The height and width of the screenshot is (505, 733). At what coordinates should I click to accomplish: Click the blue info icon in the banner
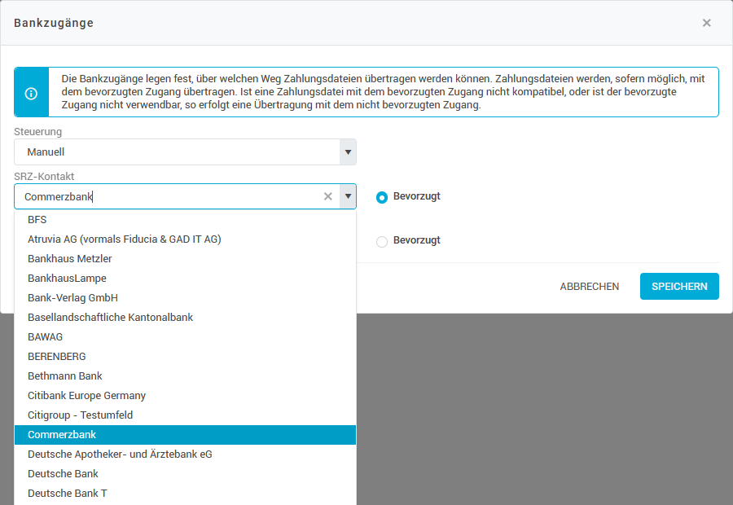(31, 93)
